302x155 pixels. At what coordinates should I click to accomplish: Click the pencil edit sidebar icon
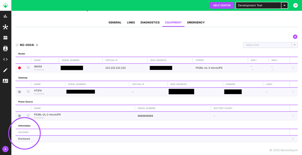5,70
